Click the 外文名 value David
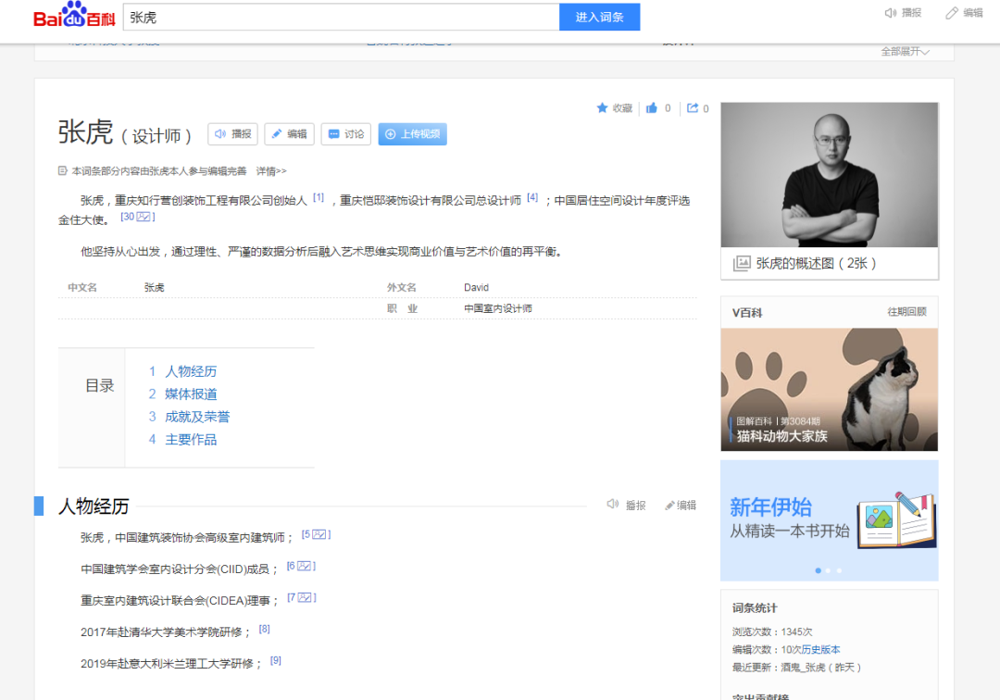The width and height of the screenshot is (1000, 700). (477, 288)
